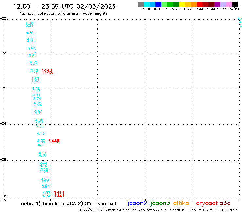Select the '12 hour collection of altimeter wave heights' subtitle

pos(63,13)
